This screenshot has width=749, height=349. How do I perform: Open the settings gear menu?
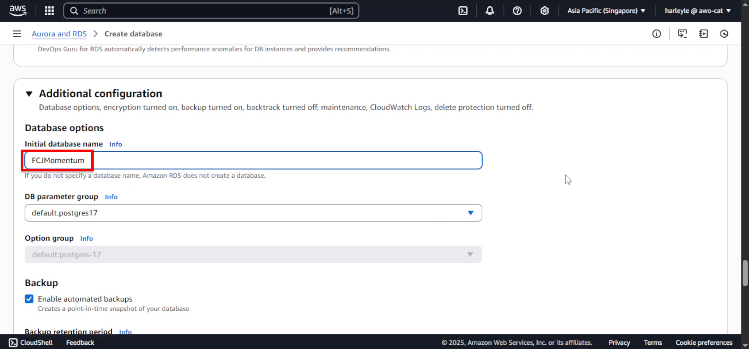coord(545,11)
